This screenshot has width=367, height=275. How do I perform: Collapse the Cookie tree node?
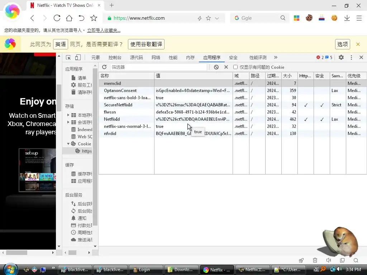pos(68,144)
